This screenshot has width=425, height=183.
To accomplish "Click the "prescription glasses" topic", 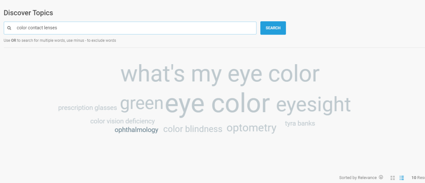I will (x=87, y=108).
